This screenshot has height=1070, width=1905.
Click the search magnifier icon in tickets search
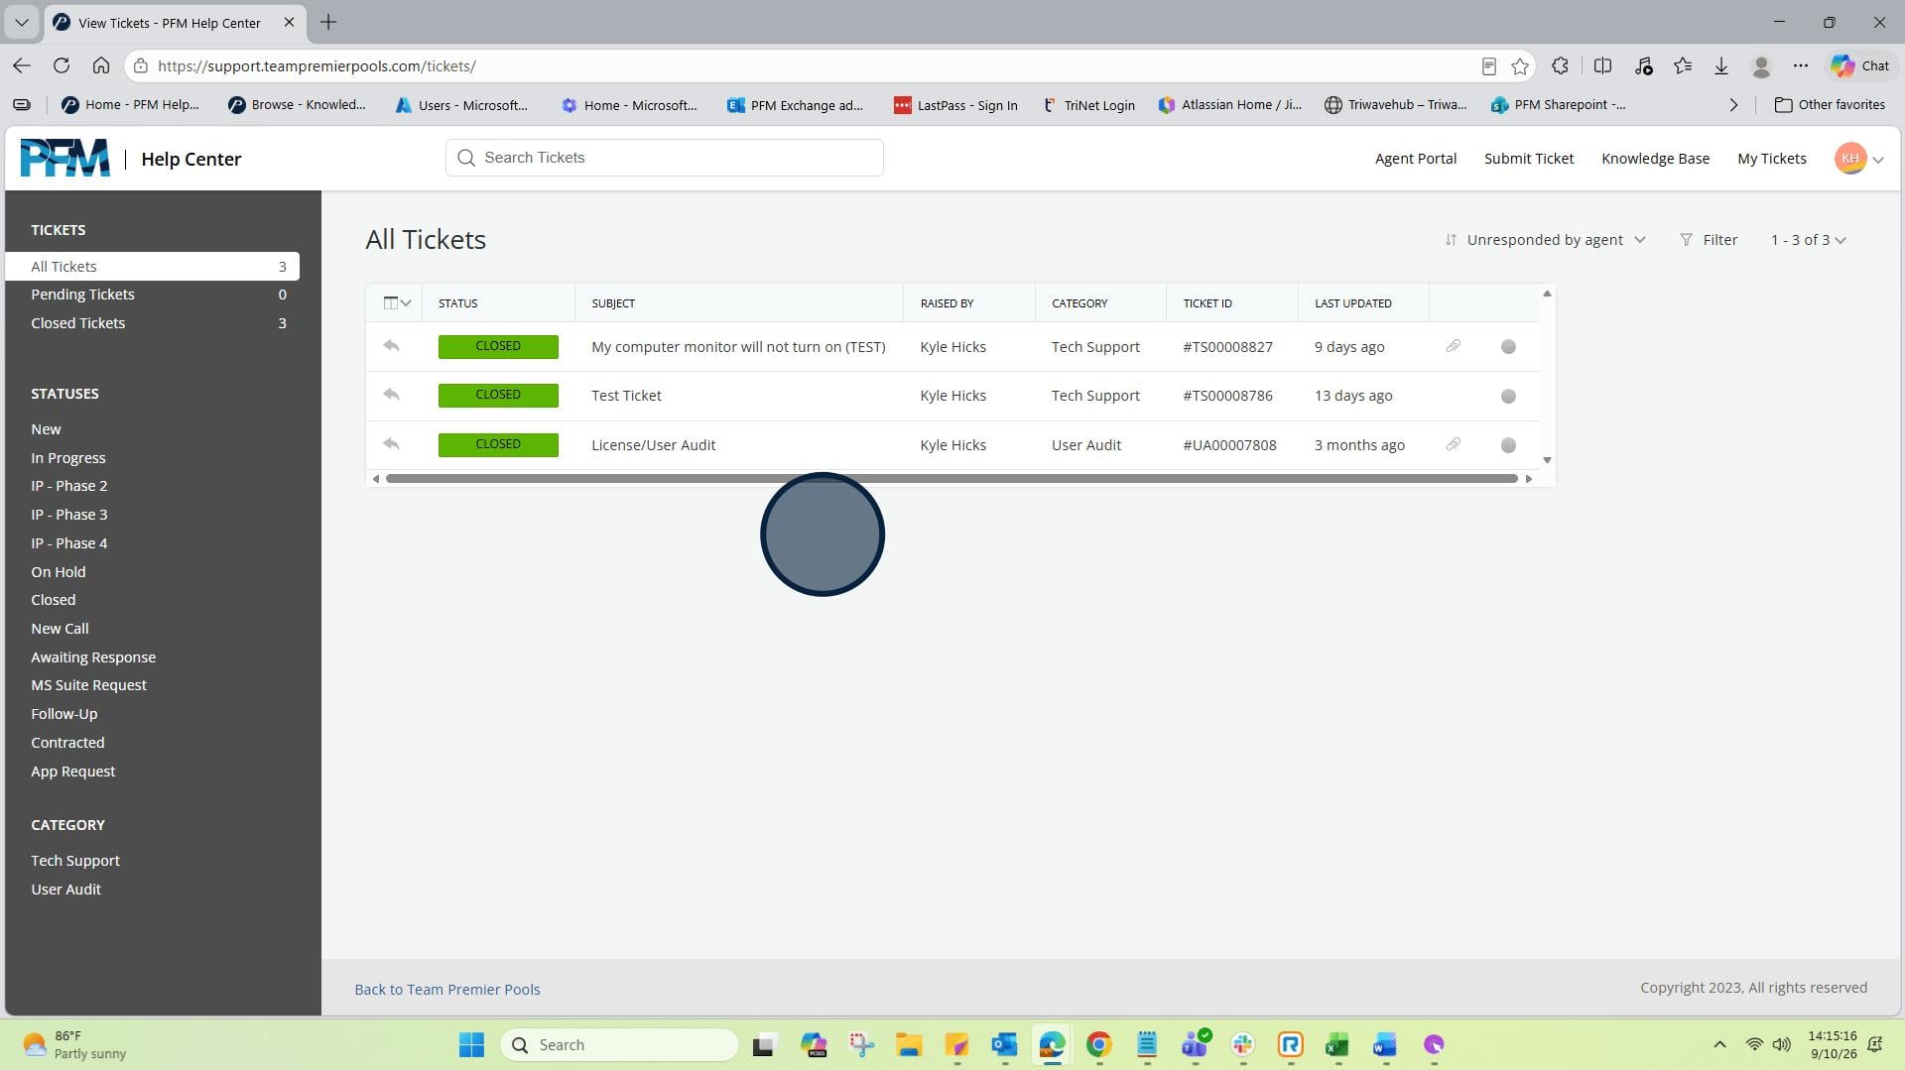coord(466,158)
